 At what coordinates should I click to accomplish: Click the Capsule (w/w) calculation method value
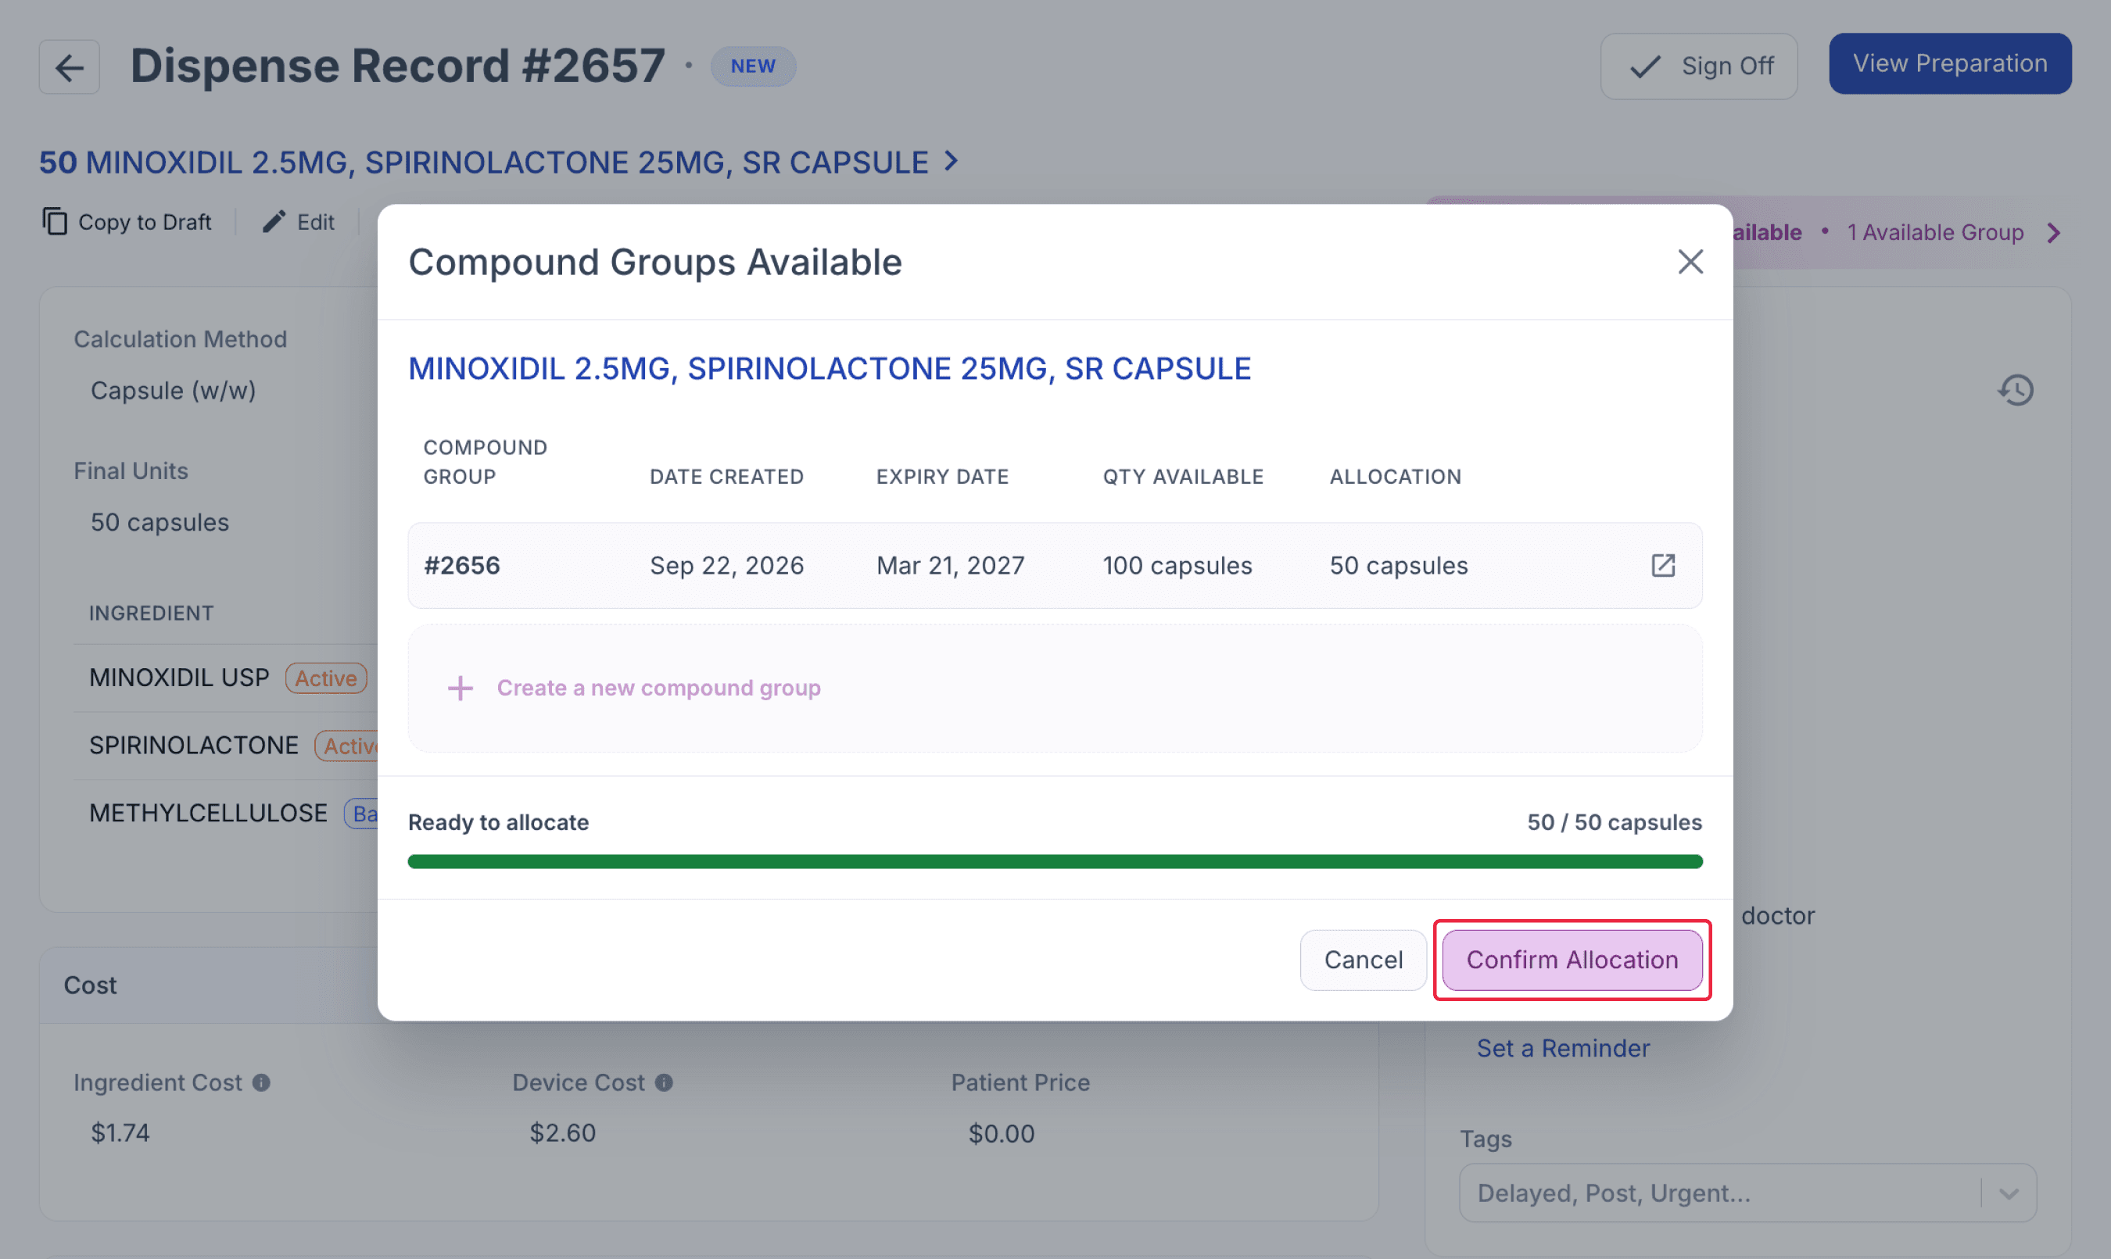tap(173, 391)
